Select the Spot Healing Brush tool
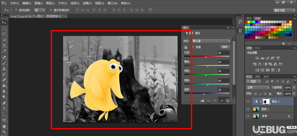Image resolution: width=297 pixels, height=136 pixels. 4,57
